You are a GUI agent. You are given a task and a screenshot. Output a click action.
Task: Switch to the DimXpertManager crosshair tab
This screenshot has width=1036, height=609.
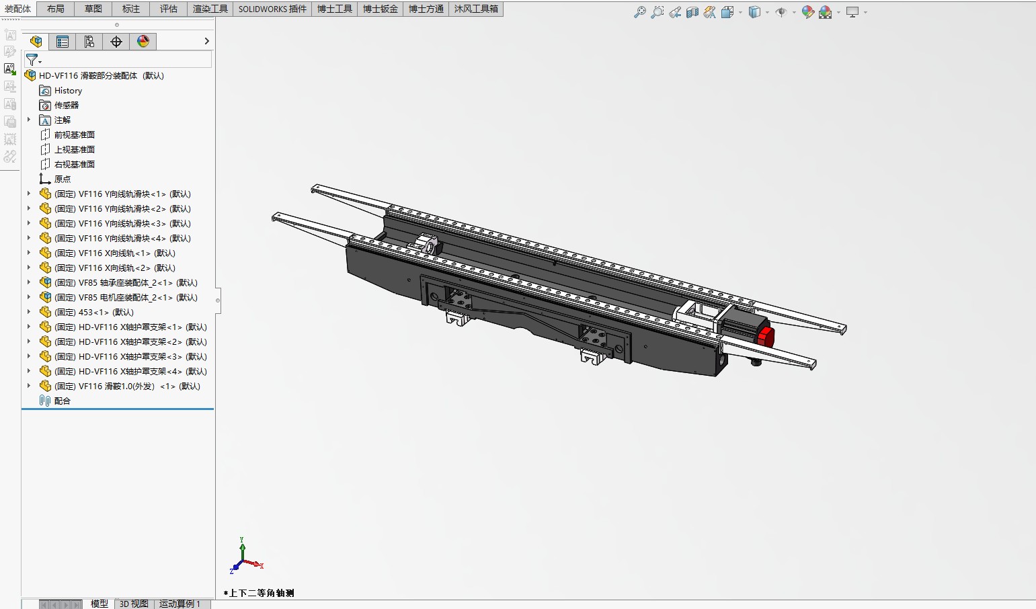pyautogui.click(x=116, y=42)
